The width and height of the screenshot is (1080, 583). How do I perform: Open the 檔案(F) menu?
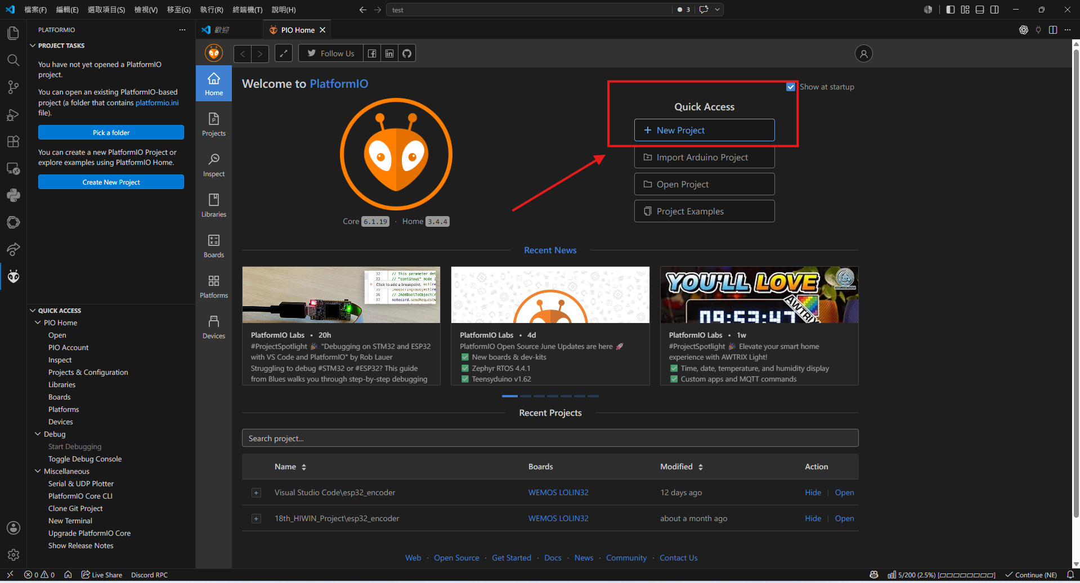coord(35,10)
